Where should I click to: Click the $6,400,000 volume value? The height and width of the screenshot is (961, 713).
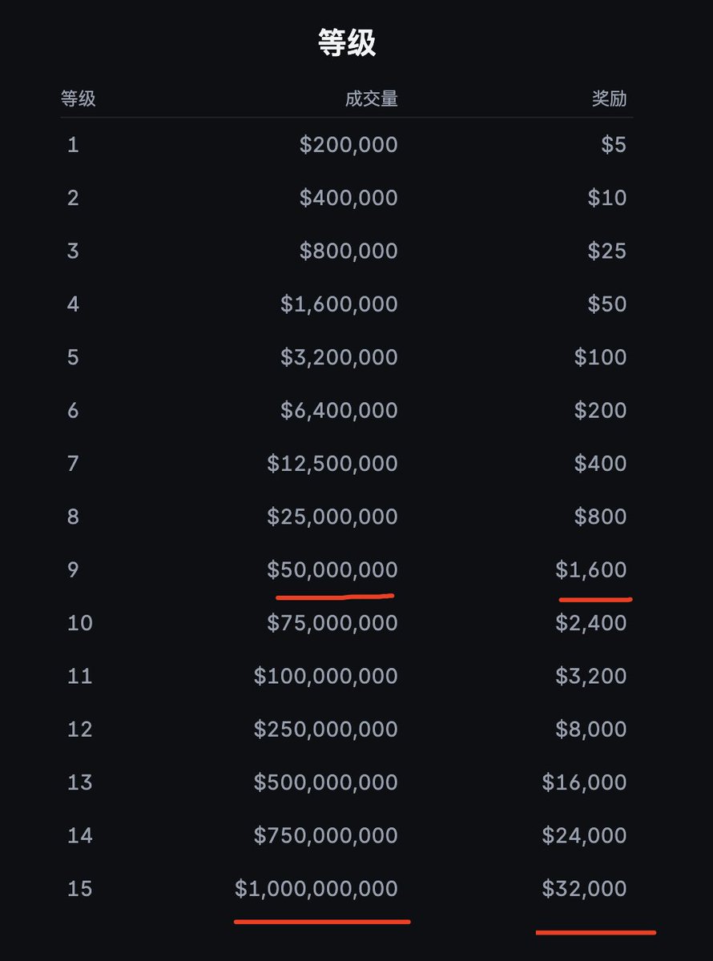coord(339,410)
